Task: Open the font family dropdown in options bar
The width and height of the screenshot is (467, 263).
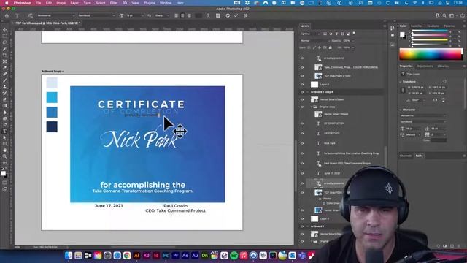Action: (x=55, y=15)
